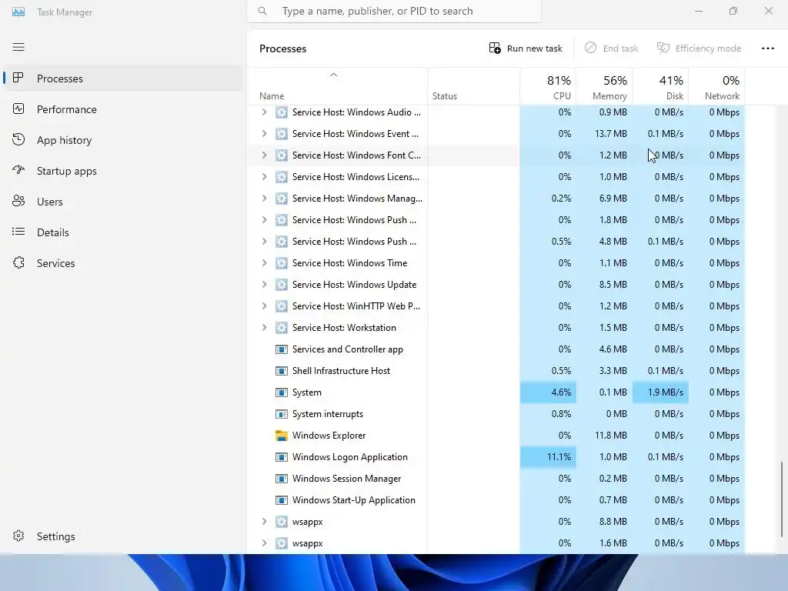Click the Processes sidebar icon
788x591 pixels.
(18, 78)
